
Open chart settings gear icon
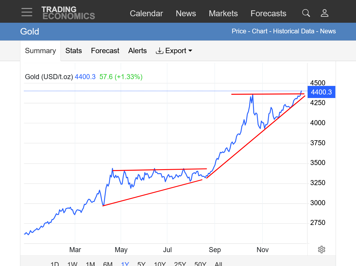(x=321, y=249)
